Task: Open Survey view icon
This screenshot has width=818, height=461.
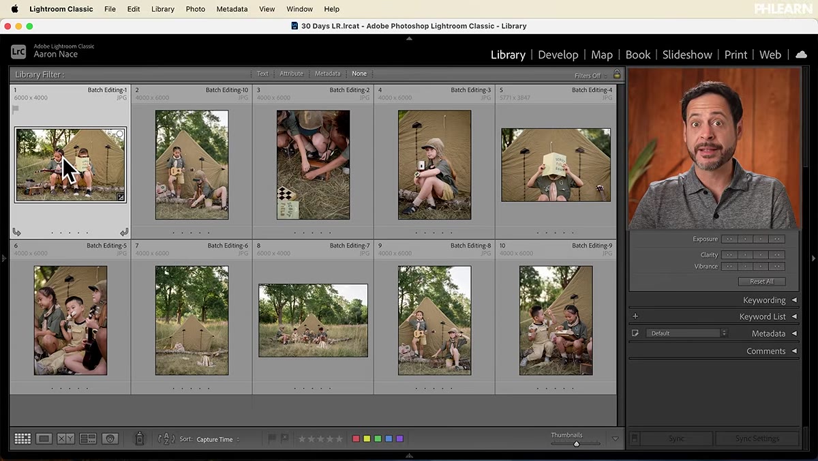Action: (x=88, y=439)
